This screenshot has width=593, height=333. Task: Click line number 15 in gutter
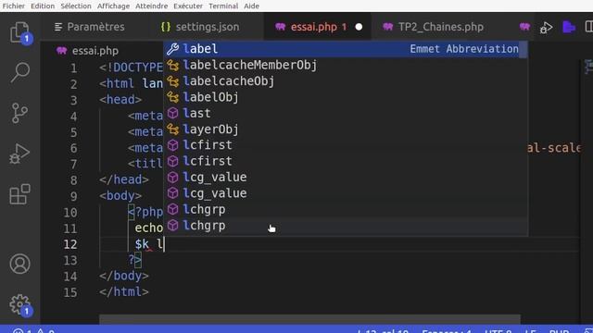click(70, 292)
